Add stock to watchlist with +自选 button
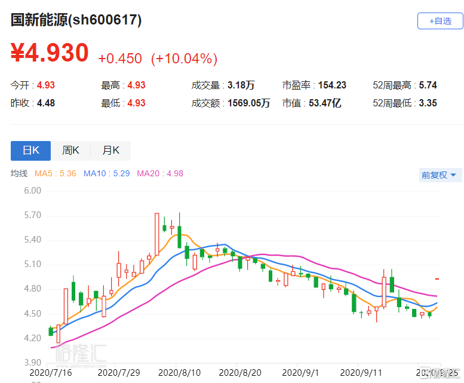The height and width of the screenshot is (383, 464). (440, 21)
